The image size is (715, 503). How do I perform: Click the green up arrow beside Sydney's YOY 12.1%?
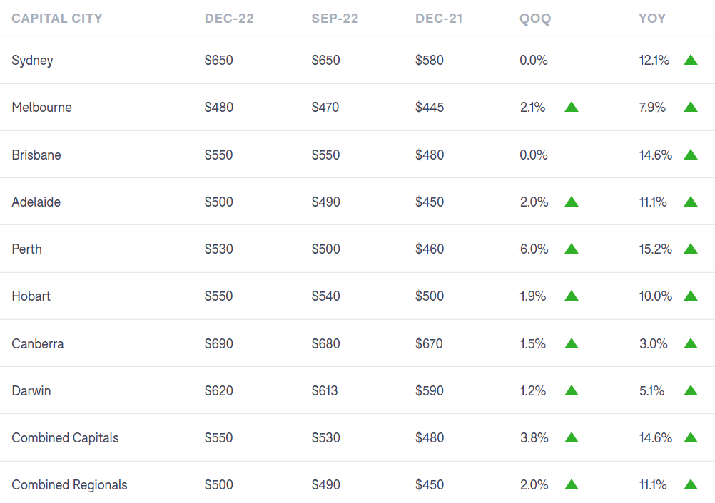click(x=690, y=60)
